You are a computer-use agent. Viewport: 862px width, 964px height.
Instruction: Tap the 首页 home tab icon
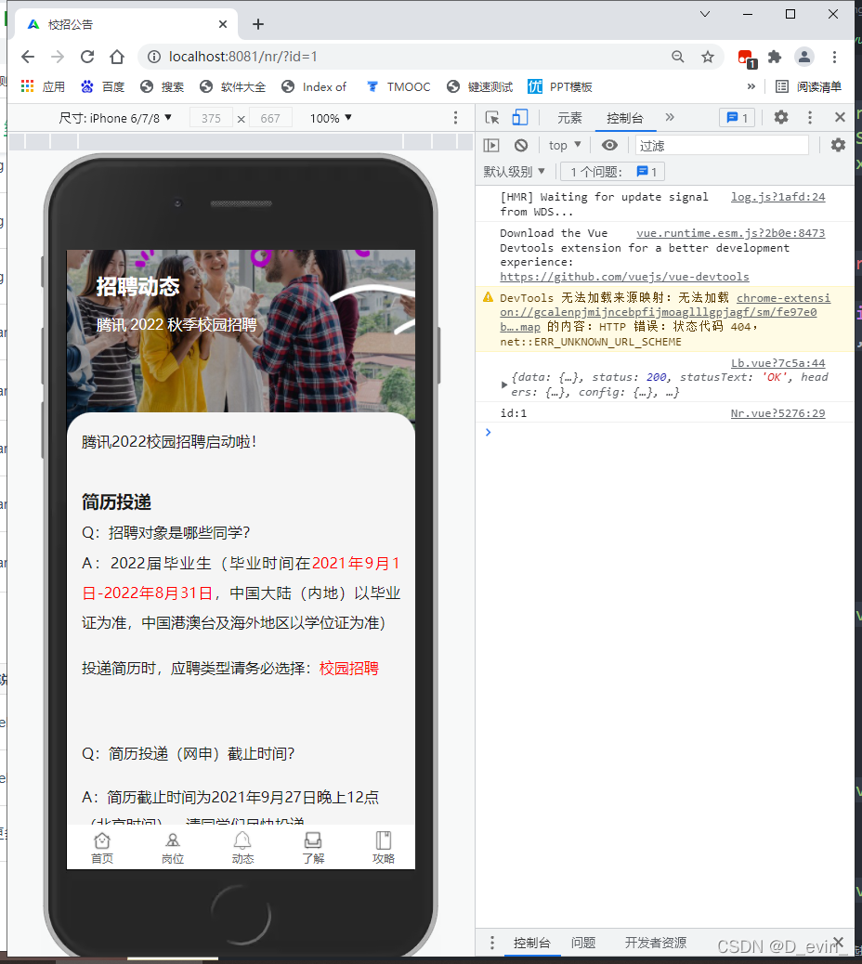pyautogui.click(x=102, y=849)
